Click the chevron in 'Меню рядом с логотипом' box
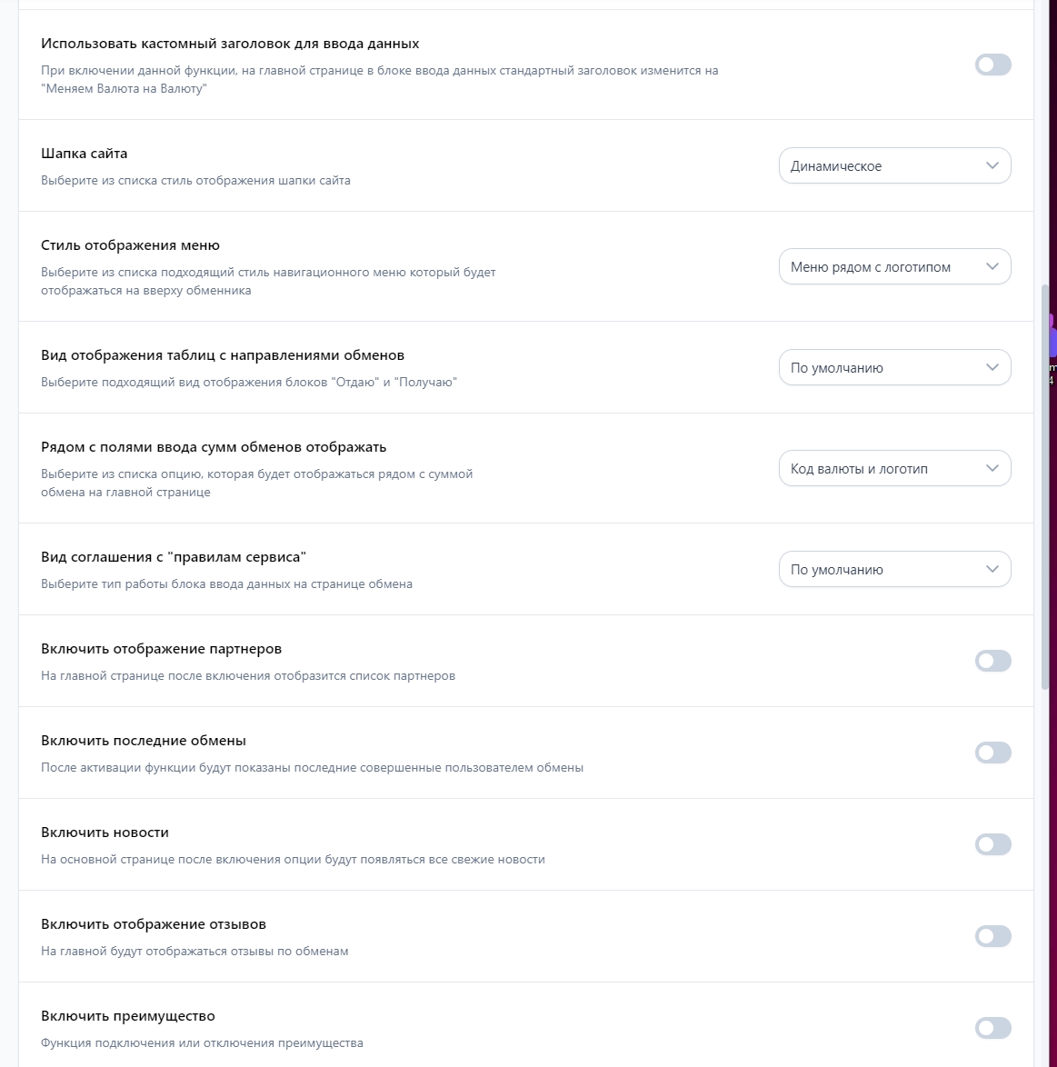This screenshot has width=1057, height=1067. coord(992,266)
